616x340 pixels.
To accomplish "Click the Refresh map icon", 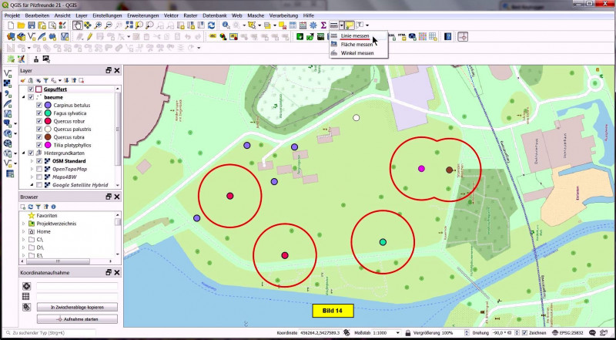I will (210, 25).
